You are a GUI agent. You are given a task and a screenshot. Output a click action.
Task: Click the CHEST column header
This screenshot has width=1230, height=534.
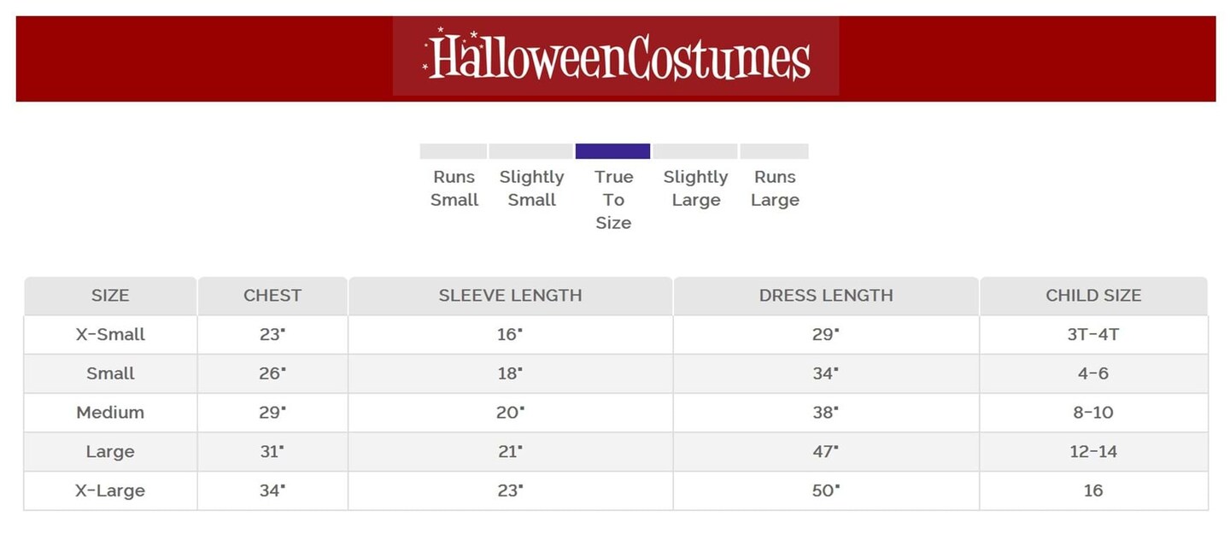272,296
